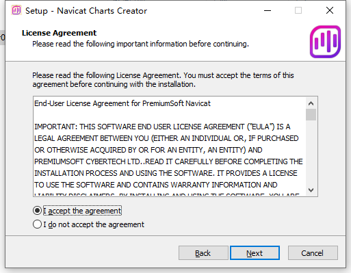
Task: Click the 'Please read the following License Agreement' instruction
Action: point(163,80)
